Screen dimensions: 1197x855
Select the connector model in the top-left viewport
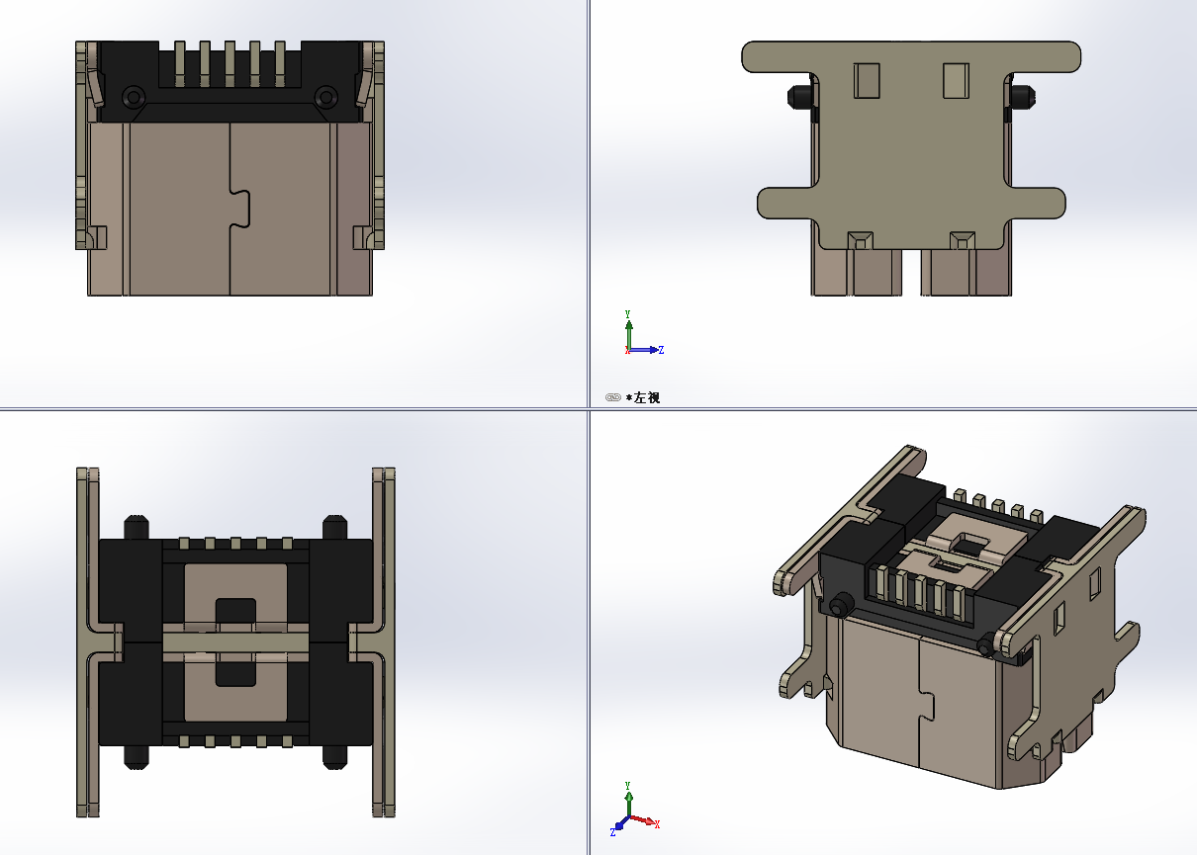(x=230, y=168)
